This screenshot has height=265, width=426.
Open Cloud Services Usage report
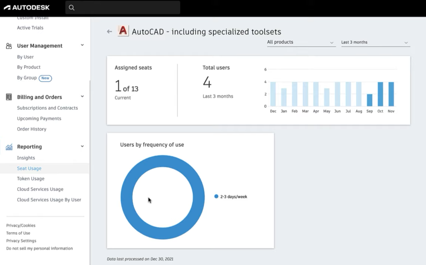pos(40,189)
